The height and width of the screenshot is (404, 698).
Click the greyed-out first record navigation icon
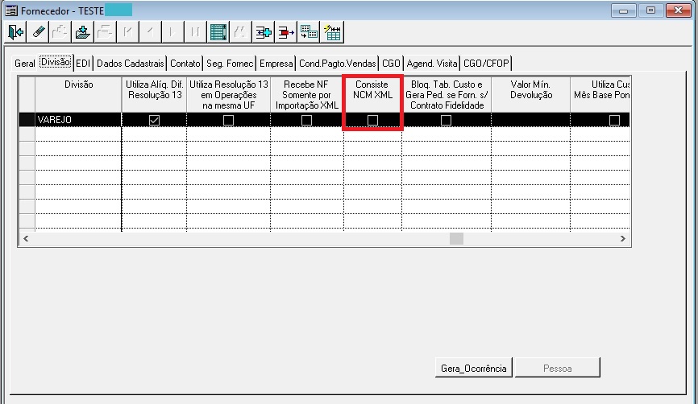pos(128,32)
